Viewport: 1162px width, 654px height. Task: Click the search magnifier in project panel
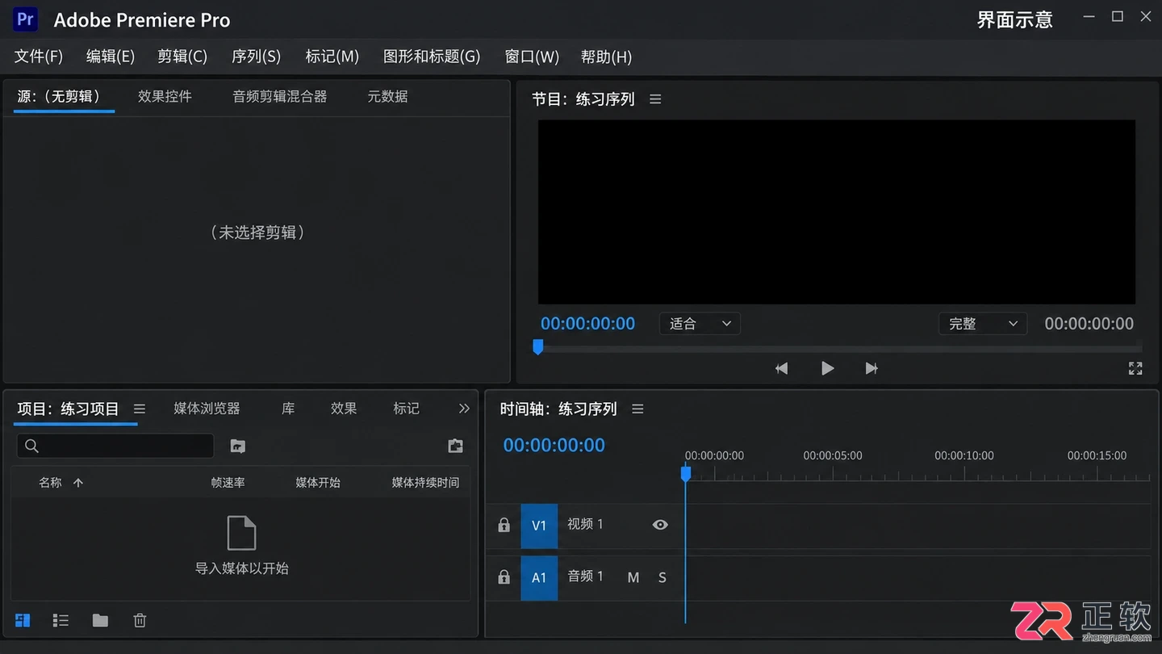(31, 446)
